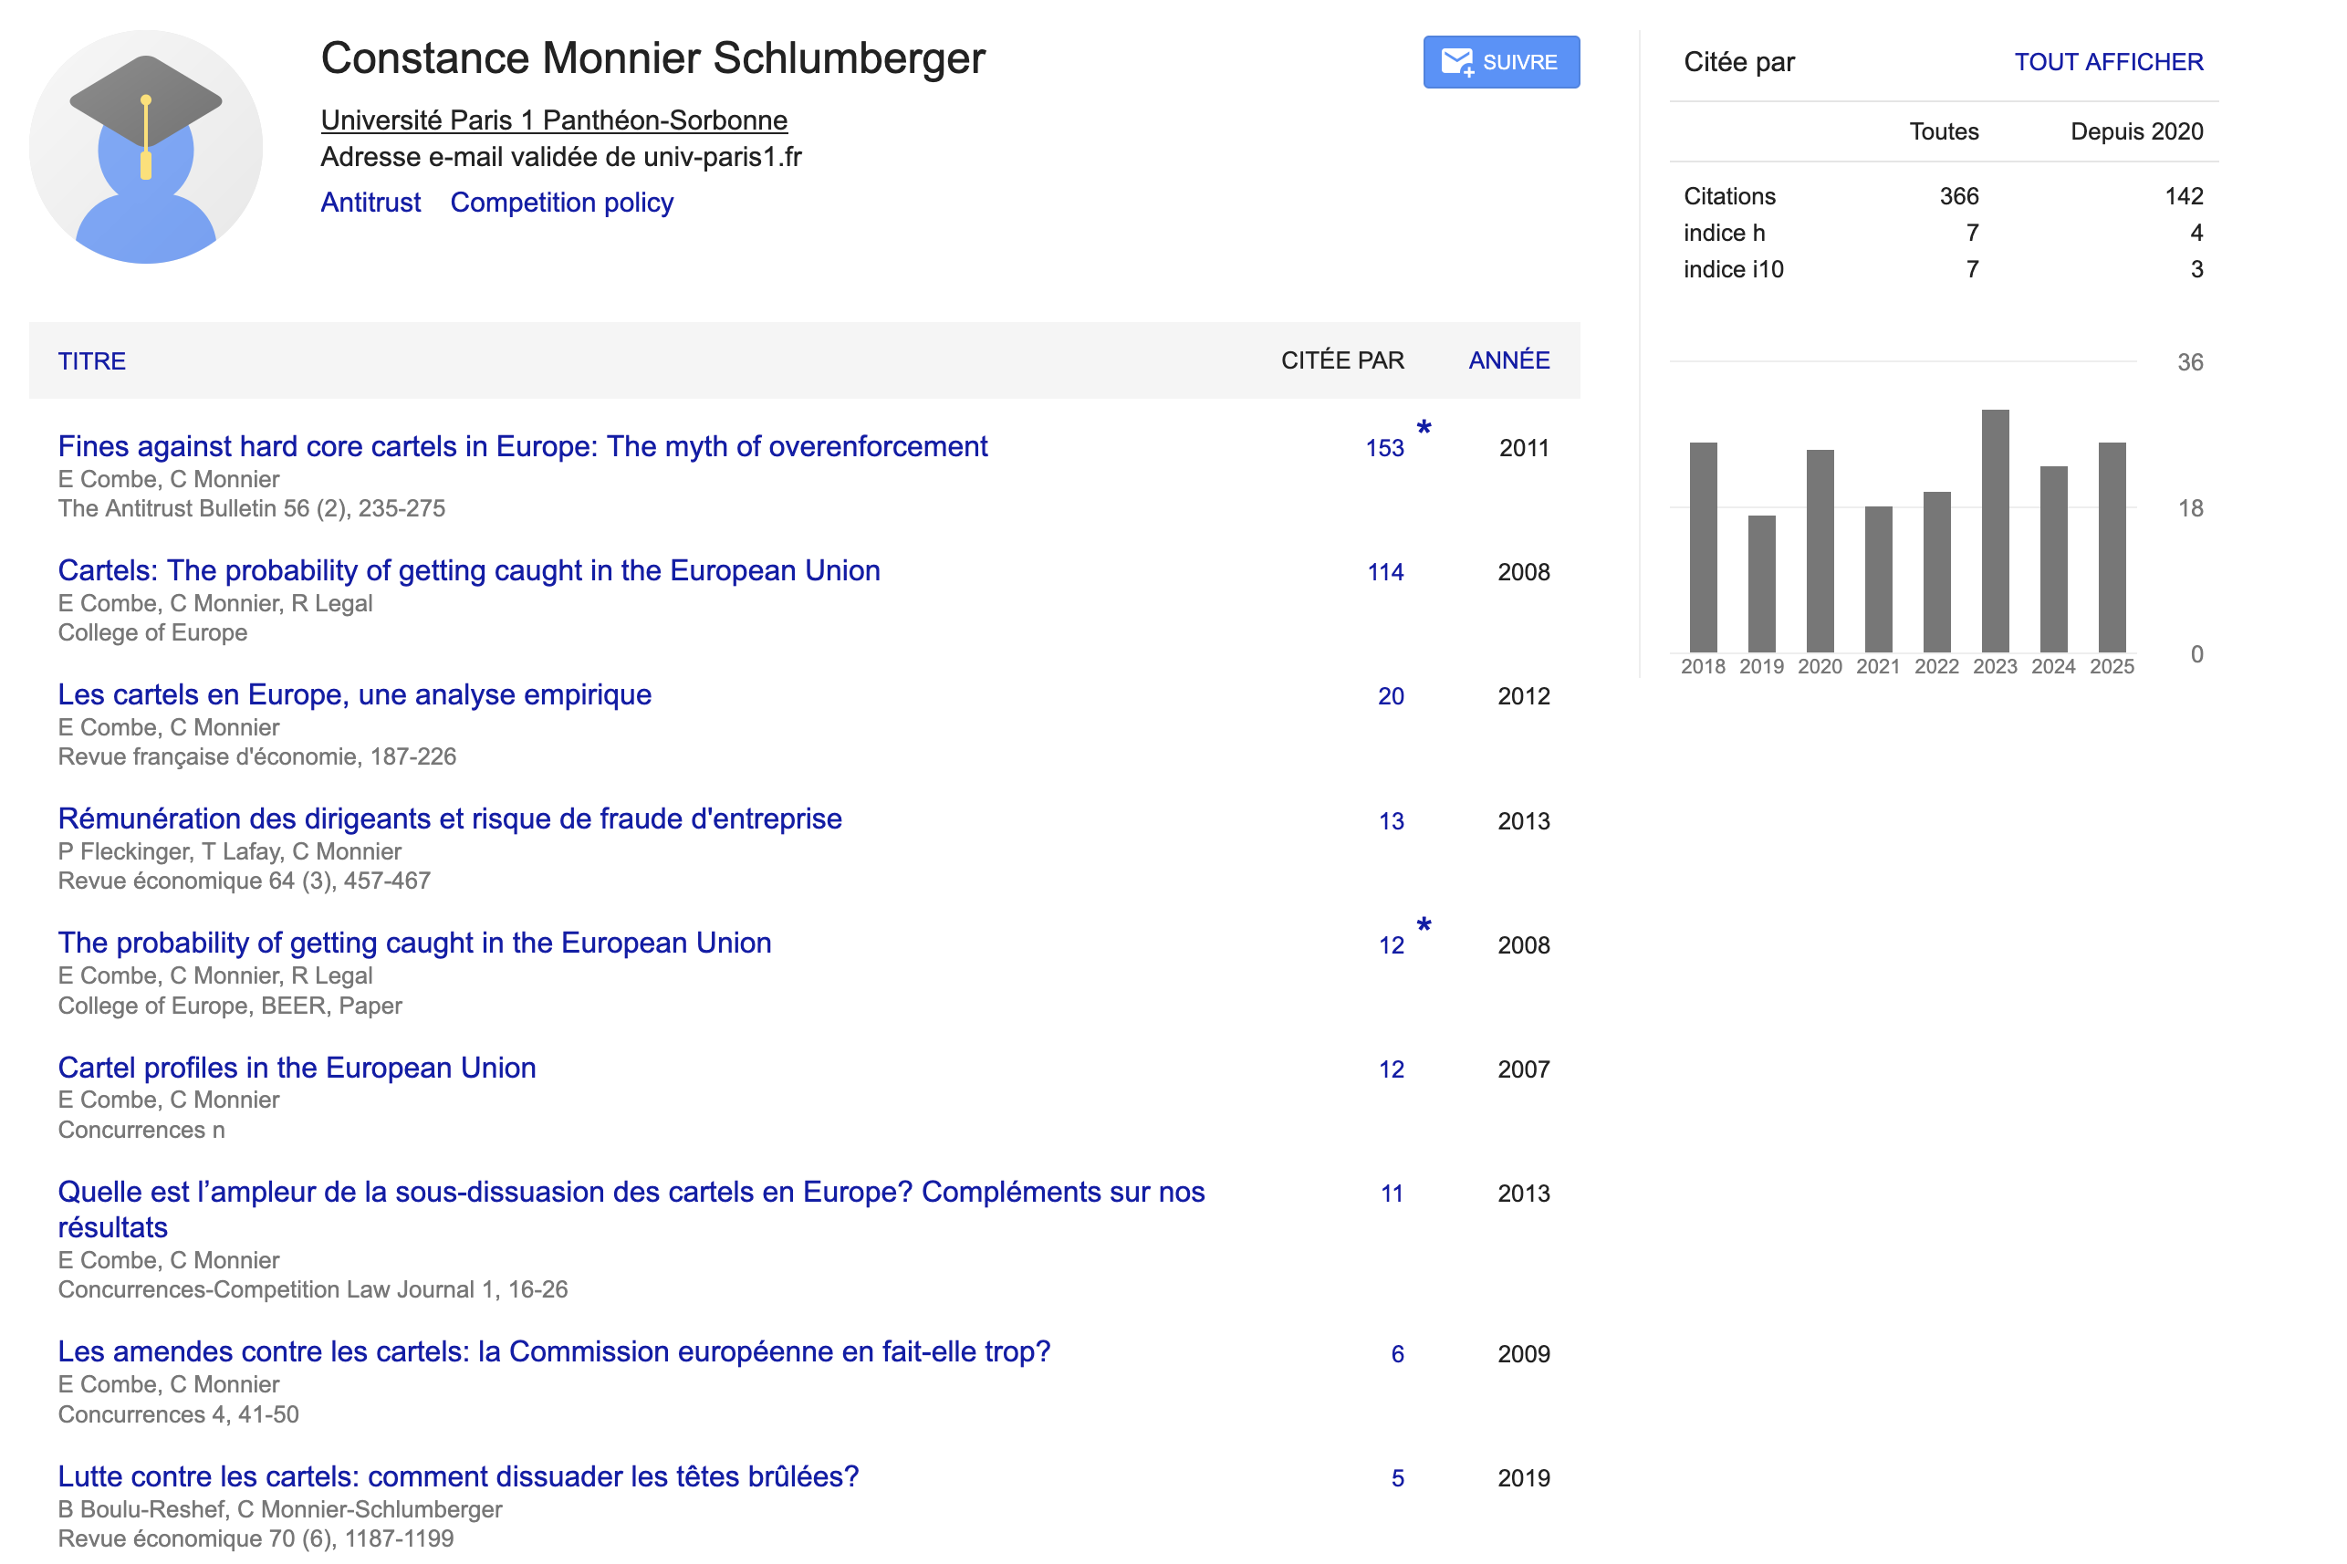
Task: View the 20 citing articles link
Action: point(1391,696)
